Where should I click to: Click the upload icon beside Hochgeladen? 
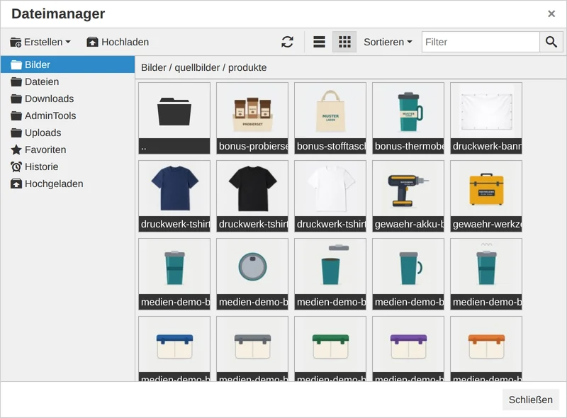click(x=16, y=183)
